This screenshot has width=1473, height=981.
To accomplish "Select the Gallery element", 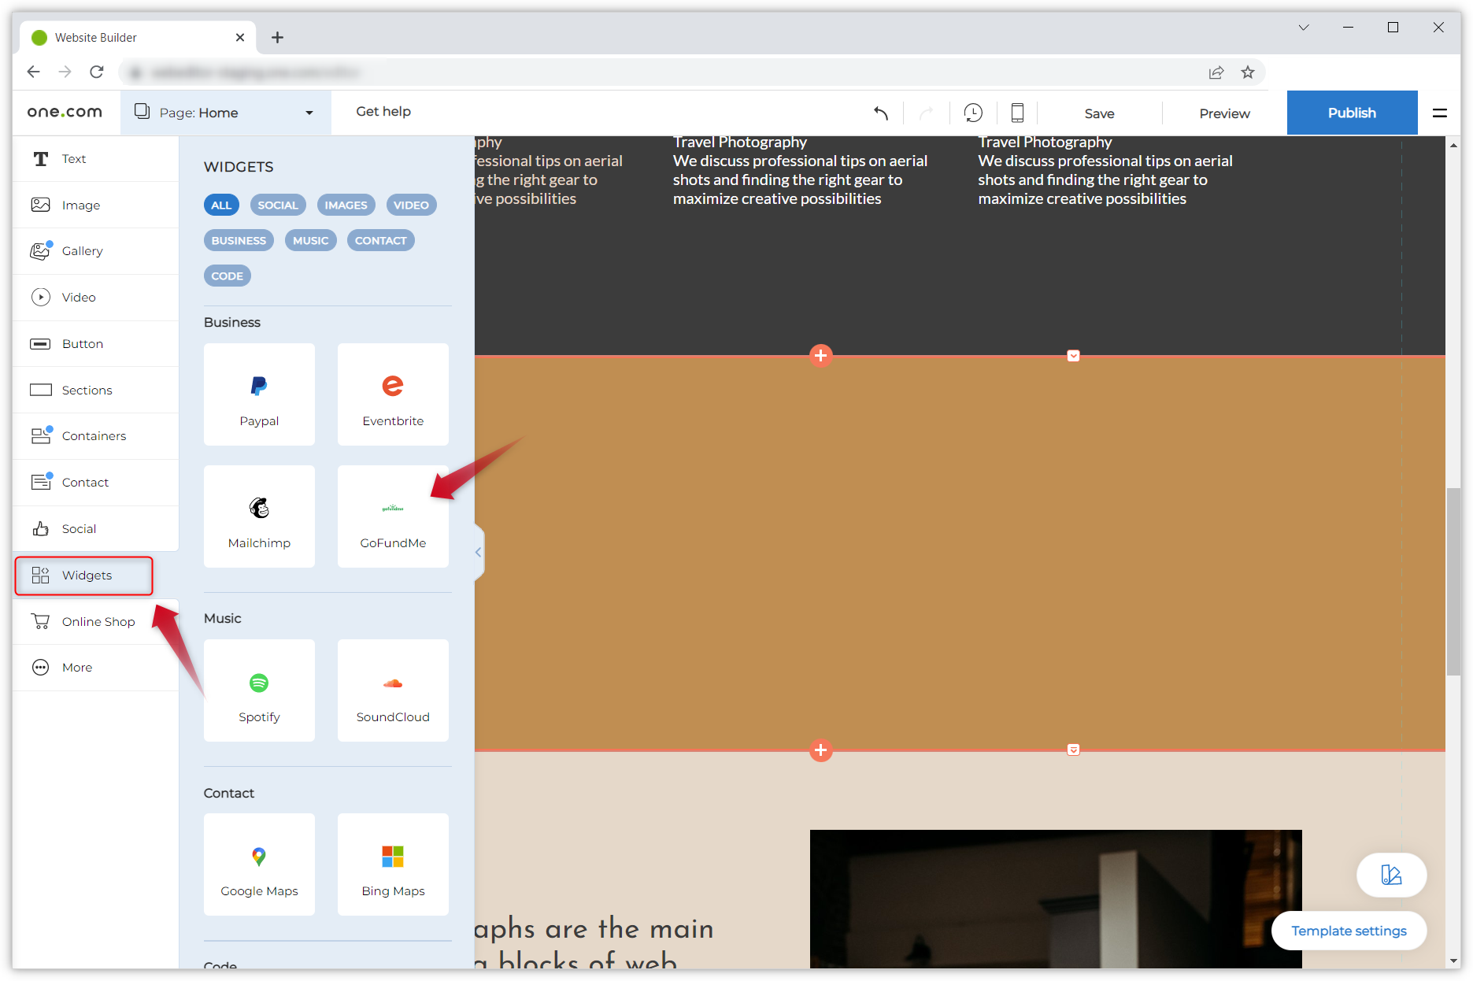I will (82, 250).
